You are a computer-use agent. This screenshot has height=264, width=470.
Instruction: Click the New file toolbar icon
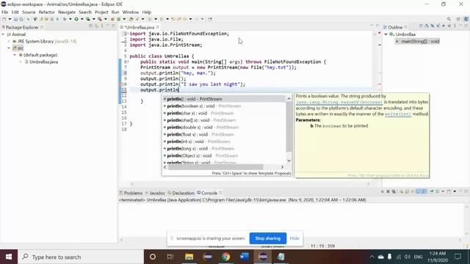(x=4, y=19)
